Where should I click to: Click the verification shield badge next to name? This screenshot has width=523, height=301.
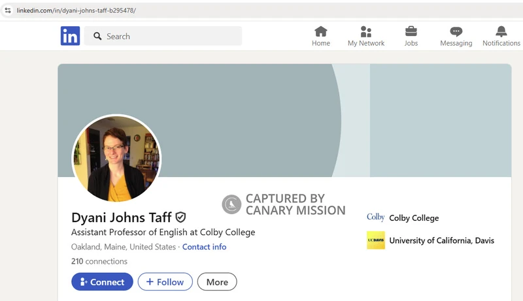[180, 217]
